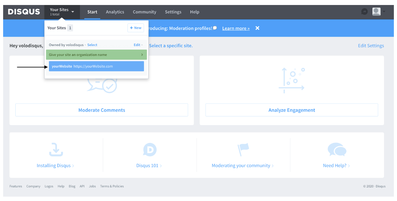Open the Settings tab

pyautogui.click(x=173, y=12)
